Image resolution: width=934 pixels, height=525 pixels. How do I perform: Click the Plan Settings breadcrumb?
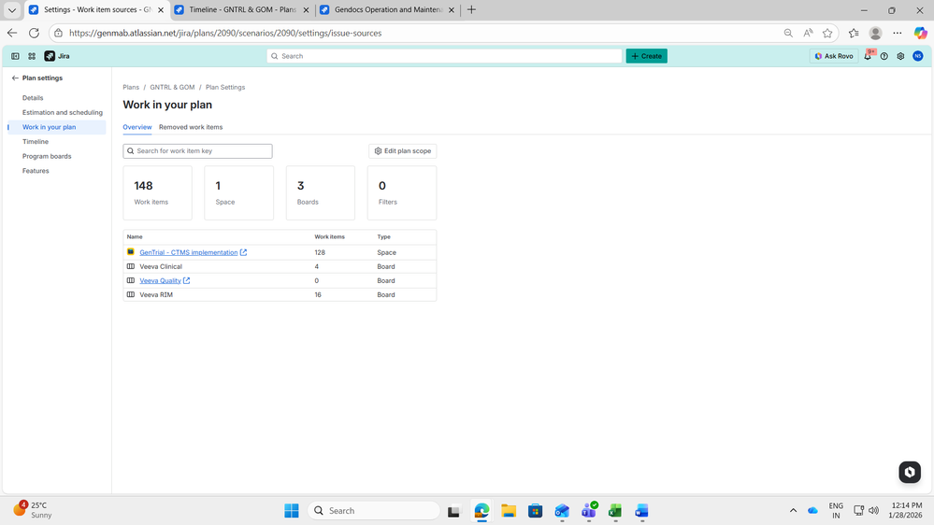[x=225, y=87]
